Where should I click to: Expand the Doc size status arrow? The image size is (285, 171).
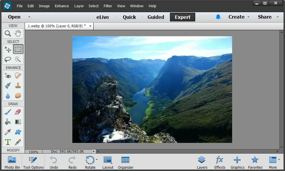(x=94, y=151)
